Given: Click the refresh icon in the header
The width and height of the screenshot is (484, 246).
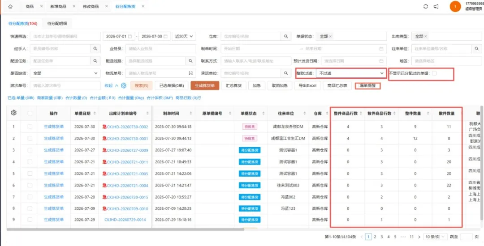Looking at the screenshot, I should click(x=426, y=6).
